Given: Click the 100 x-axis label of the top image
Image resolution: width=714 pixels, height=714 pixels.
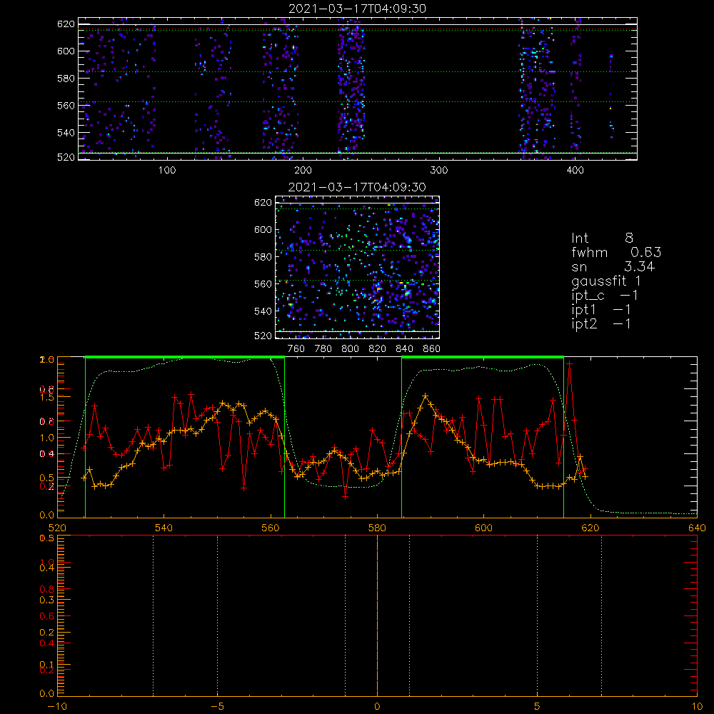Looking at the screenshot, I should point(167,171).
